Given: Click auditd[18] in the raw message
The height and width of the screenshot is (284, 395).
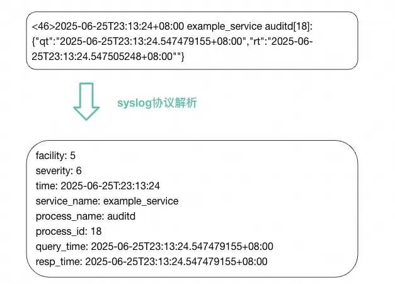Looking at the screenshot, I should [289, 27].
